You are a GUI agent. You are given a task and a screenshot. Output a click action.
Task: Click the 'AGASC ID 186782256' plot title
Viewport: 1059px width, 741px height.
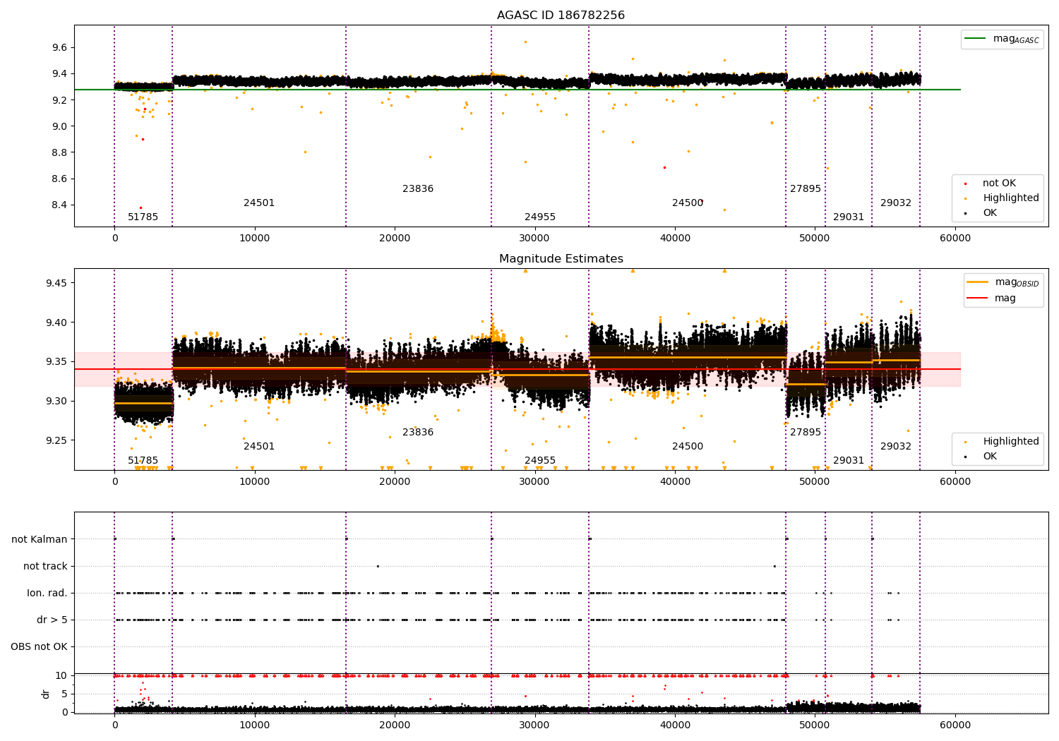point(561,16)
